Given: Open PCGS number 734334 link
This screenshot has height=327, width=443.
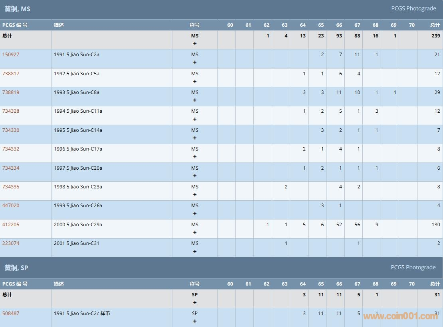Looking at the screenshot, I should point(11,168).
